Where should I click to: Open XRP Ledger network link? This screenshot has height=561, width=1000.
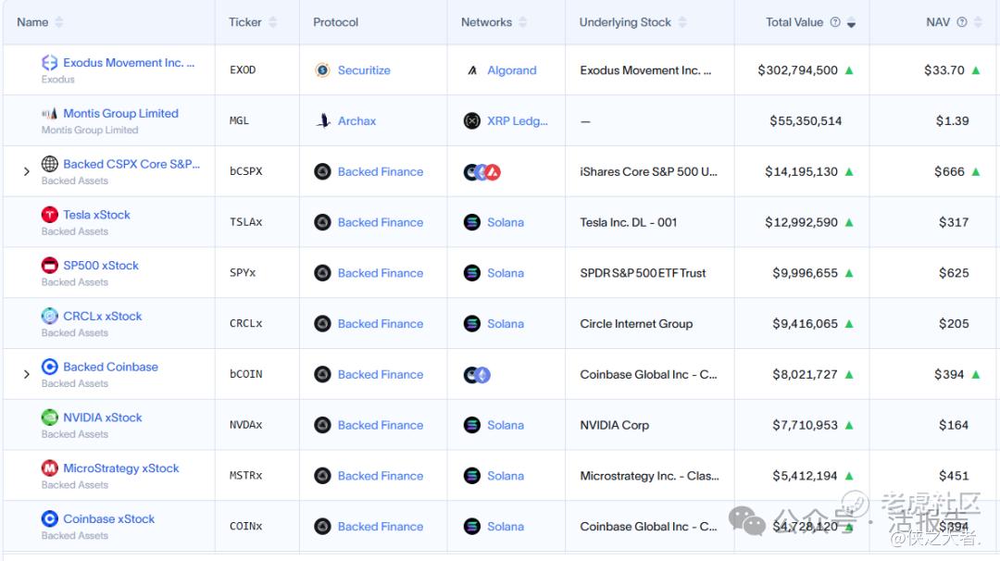518,120
